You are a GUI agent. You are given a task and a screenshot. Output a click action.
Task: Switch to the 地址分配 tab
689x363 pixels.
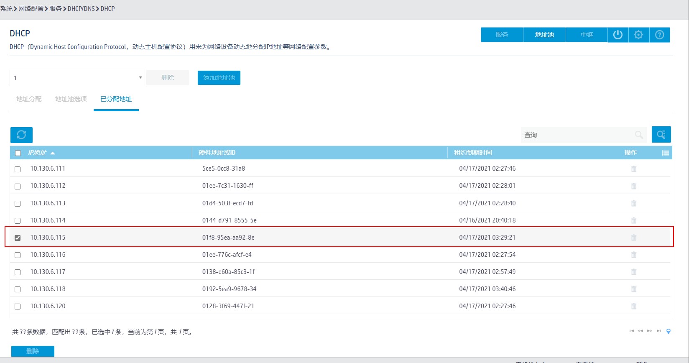coord(29,99)
